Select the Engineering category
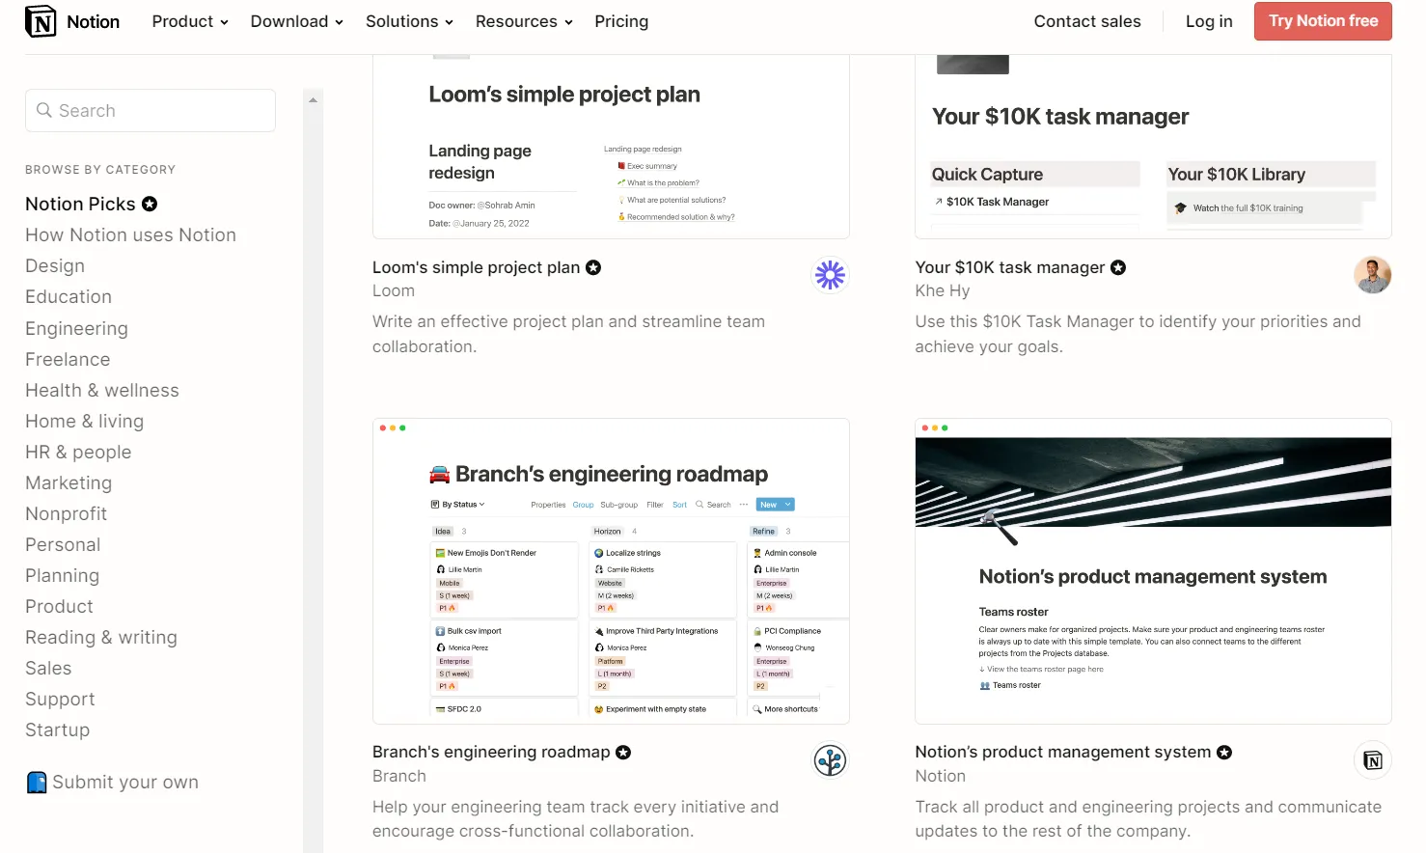 pos(76,328)
